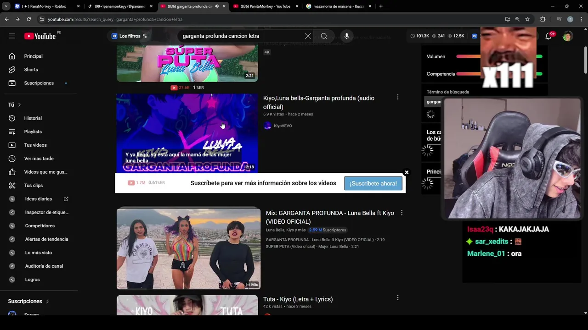Click the page vertical scrollbar

click(x=585, y=60)
